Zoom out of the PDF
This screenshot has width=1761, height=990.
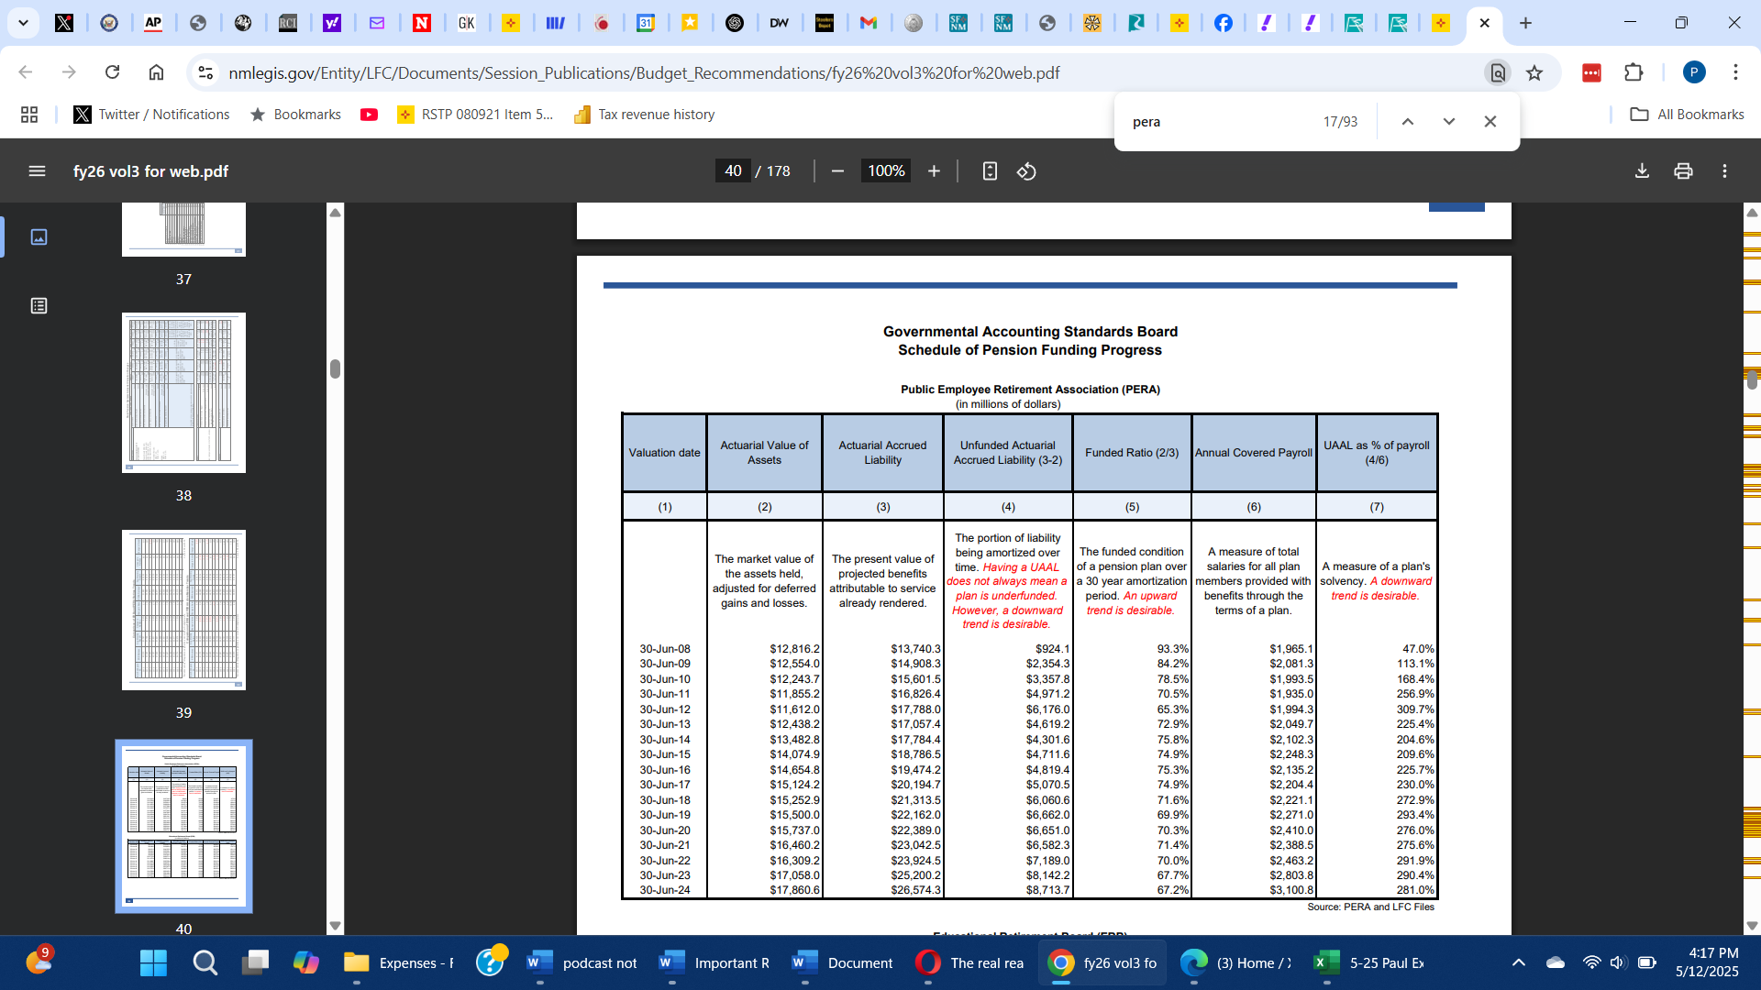[837, 171]
